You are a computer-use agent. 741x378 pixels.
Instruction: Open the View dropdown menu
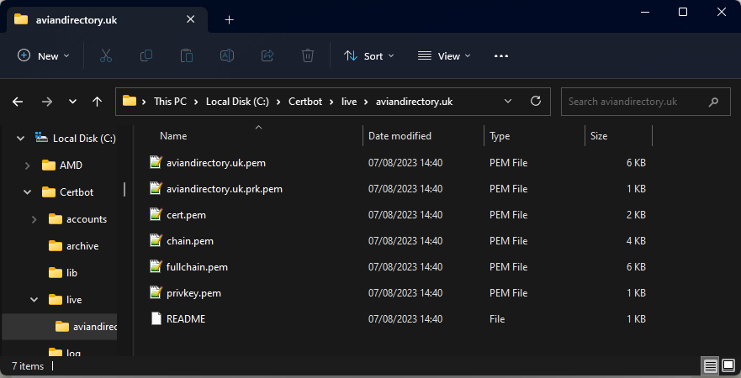[x=444, y=55]
